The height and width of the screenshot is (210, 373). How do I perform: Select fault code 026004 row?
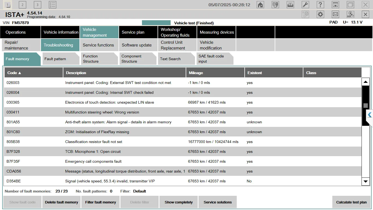pyautogui.click(x=183, y=92)
